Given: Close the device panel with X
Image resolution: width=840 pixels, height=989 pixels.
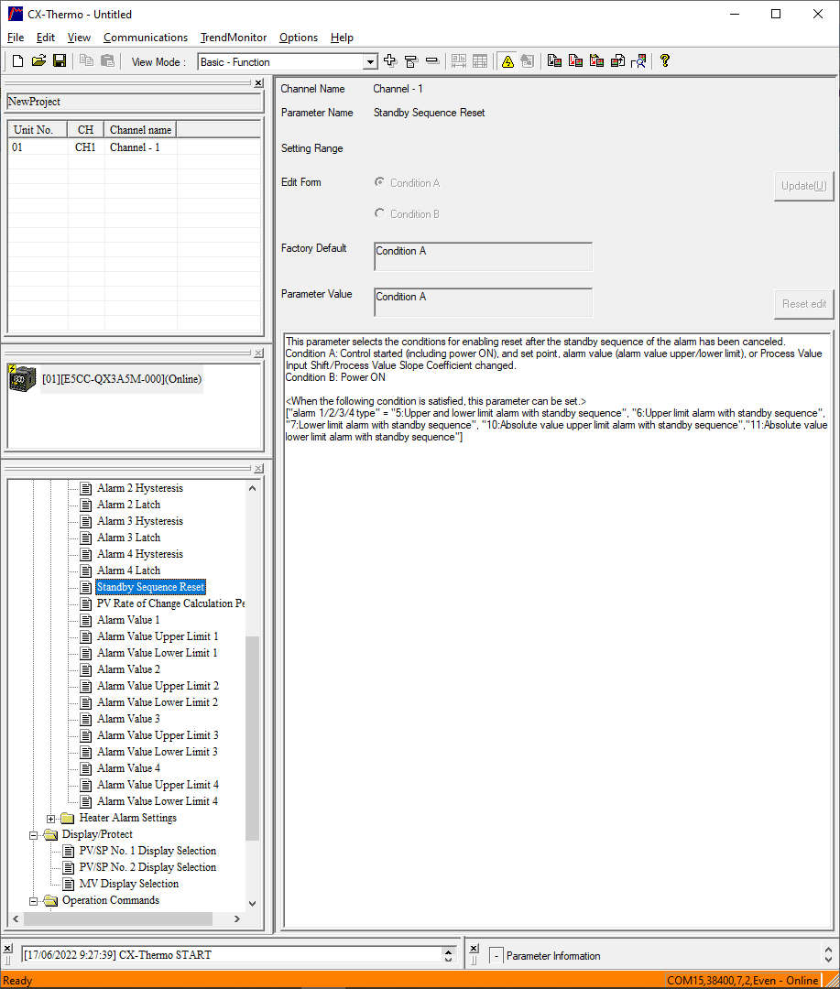Looking at the screenshot, I should (258, 353).
